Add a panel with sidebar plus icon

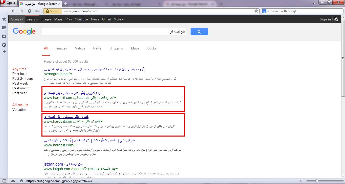coord(4,52)
